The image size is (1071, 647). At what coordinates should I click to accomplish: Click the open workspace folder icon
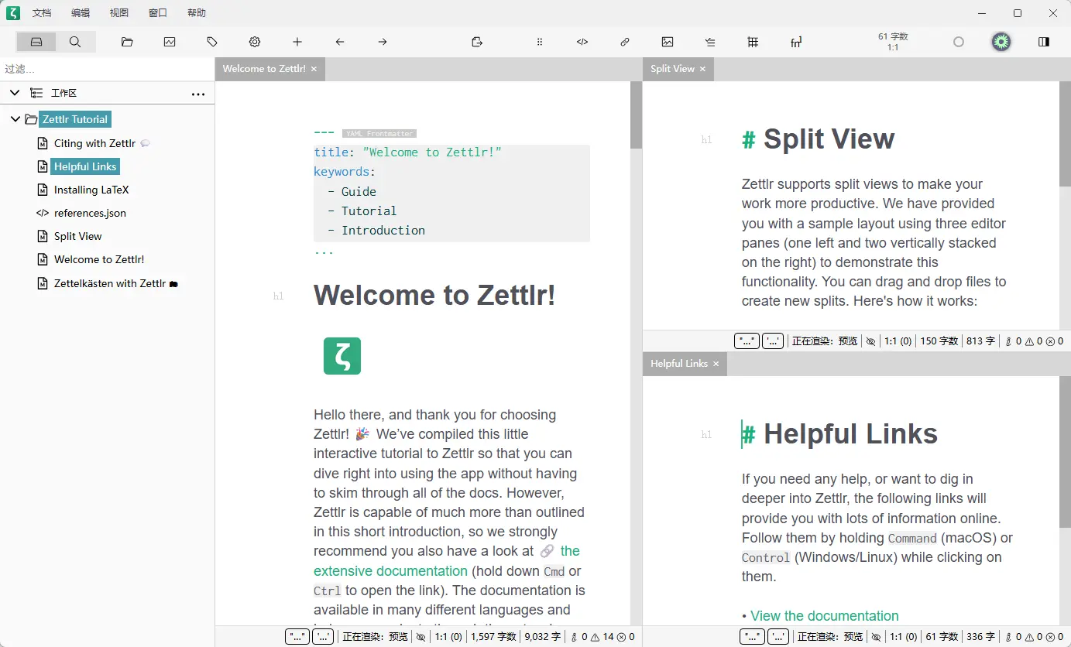pyautogui.click(x=127, y=42)
